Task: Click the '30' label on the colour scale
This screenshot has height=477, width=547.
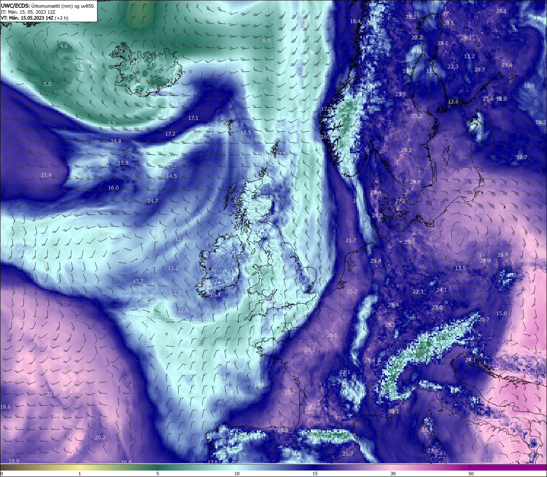Action: 393,474
